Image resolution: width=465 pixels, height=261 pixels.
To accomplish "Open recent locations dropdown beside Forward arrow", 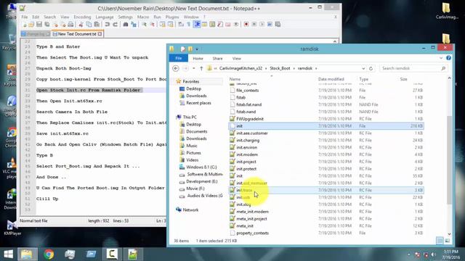I will tap(194, 68).
